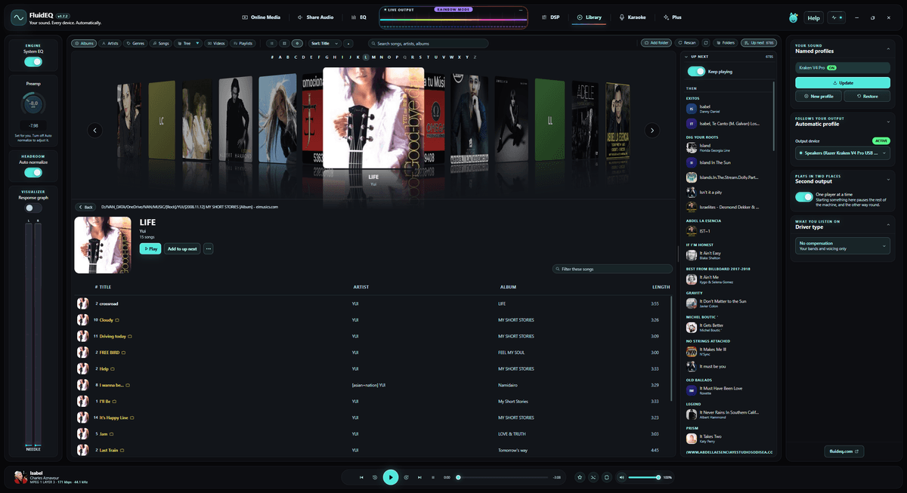Open the fluideq.com link
The height and width of the screenshot is (493, 907).
[x=843, y=451]
